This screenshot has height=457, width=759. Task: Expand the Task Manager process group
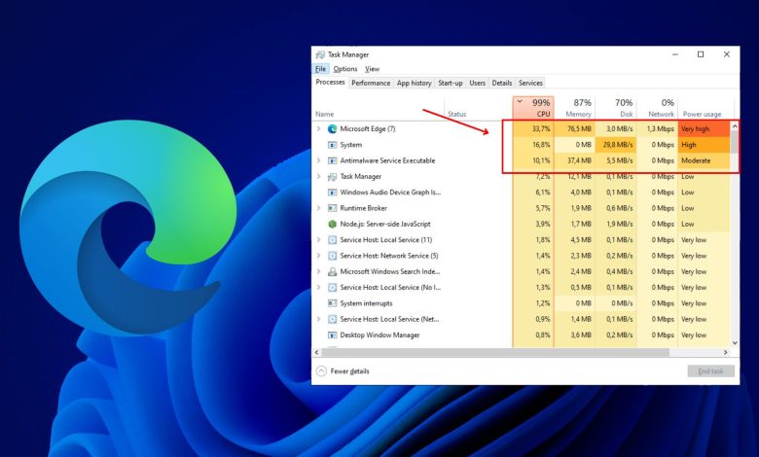pos(318,177)
